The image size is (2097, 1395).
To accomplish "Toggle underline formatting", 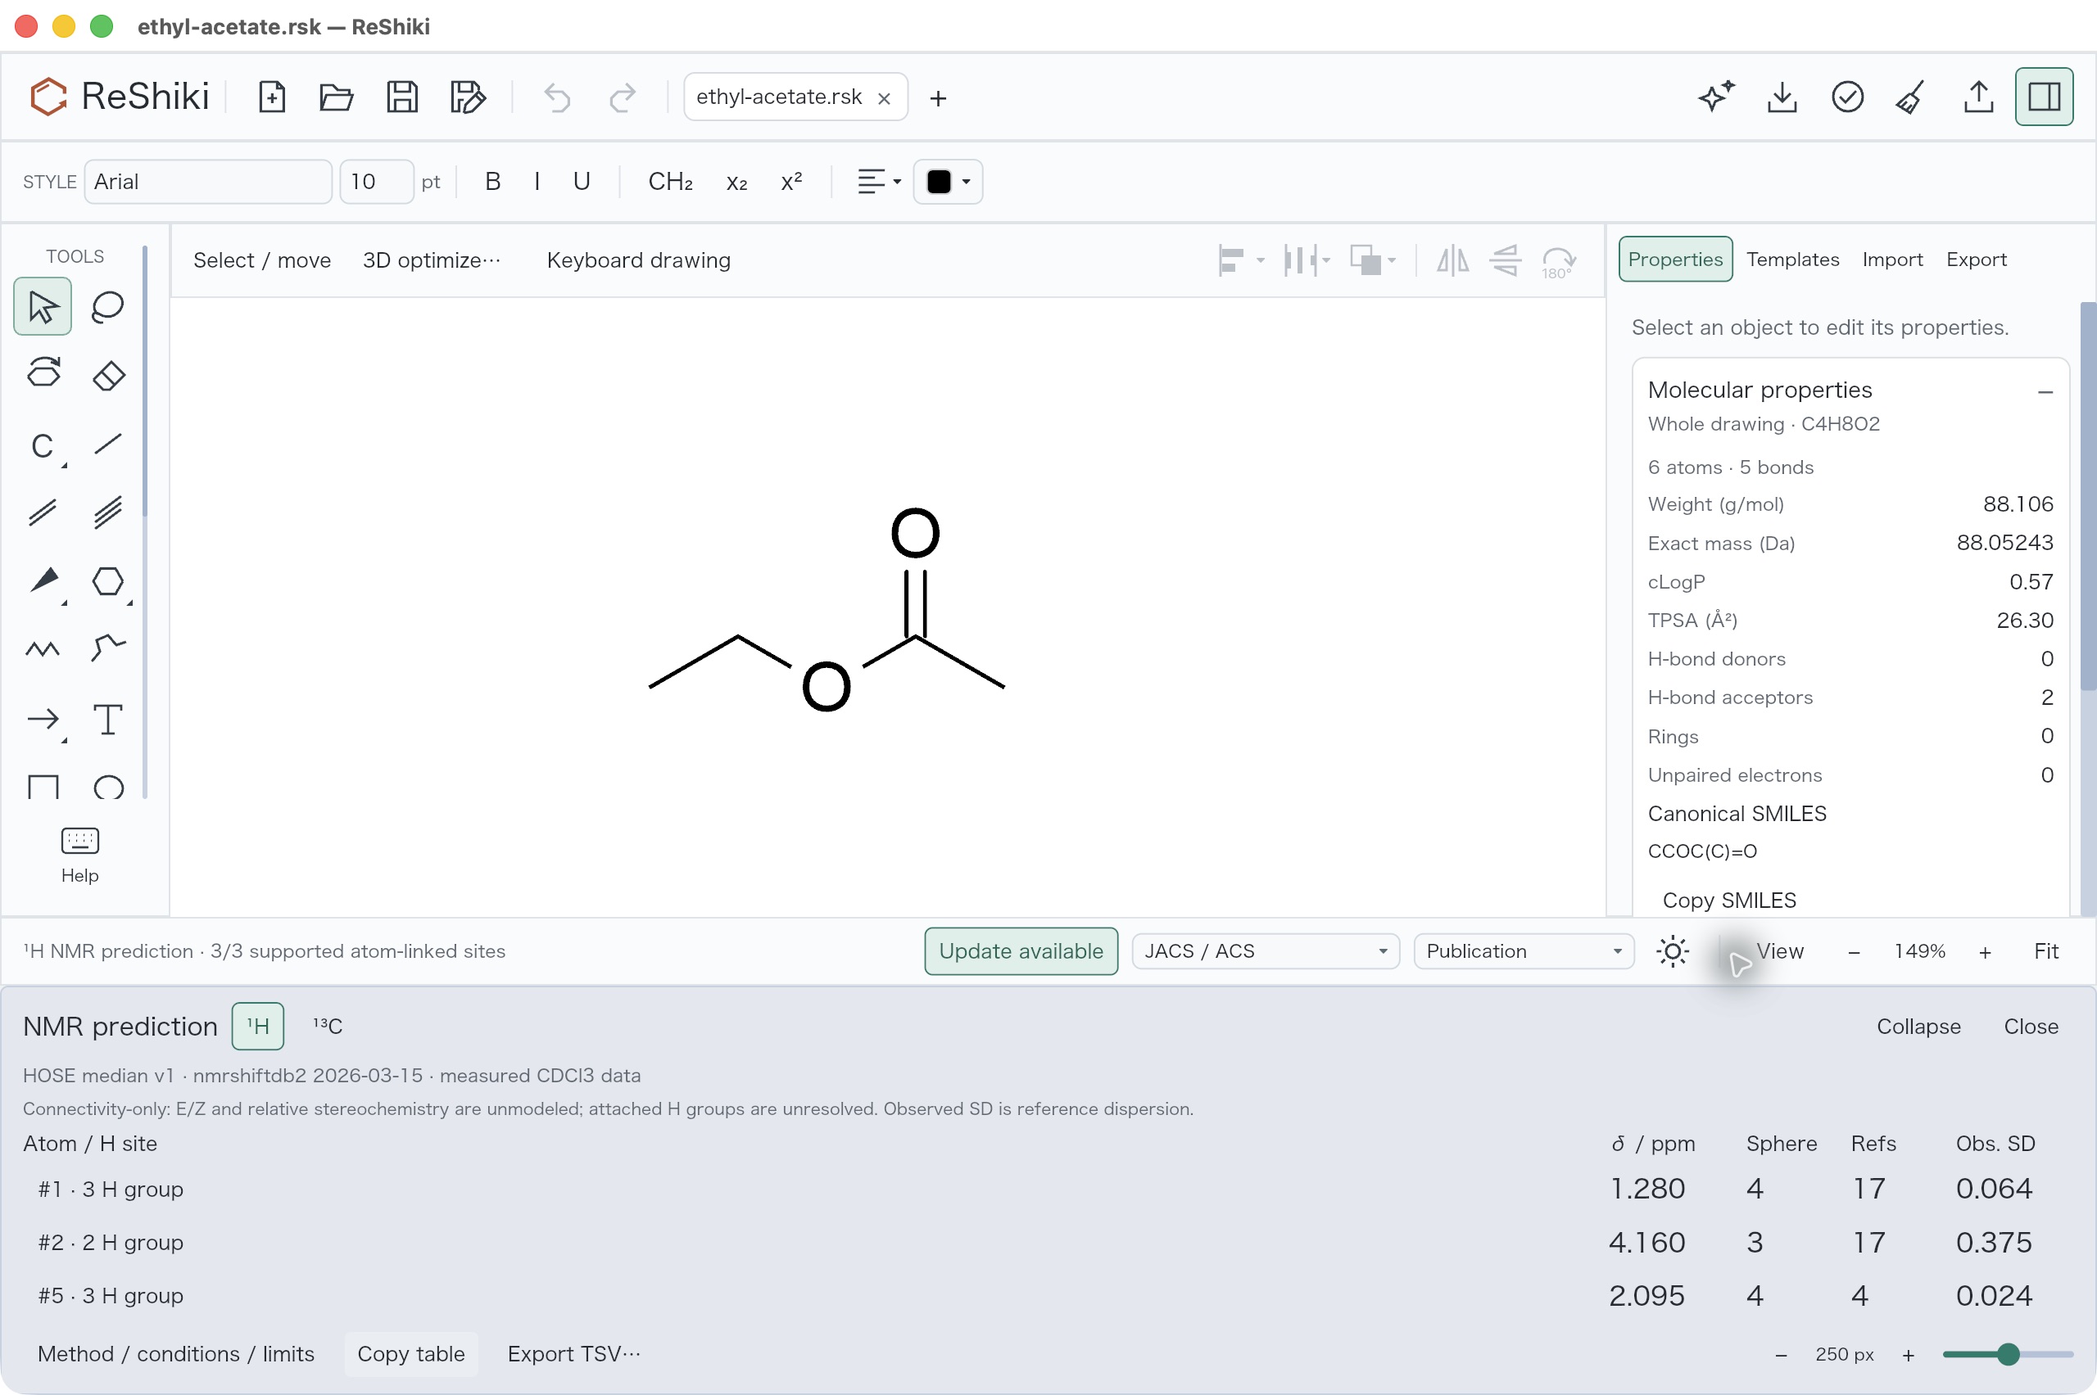I will (582, 182).
